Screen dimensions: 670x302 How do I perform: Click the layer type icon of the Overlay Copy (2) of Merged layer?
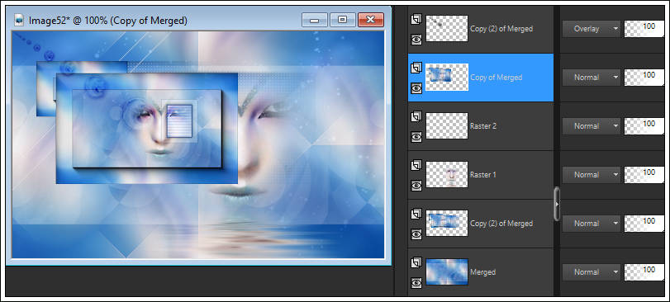416,19
